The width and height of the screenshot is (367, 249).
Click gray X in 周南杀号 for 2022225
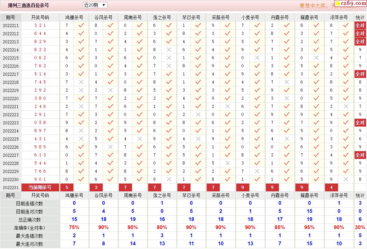[139, 139]
